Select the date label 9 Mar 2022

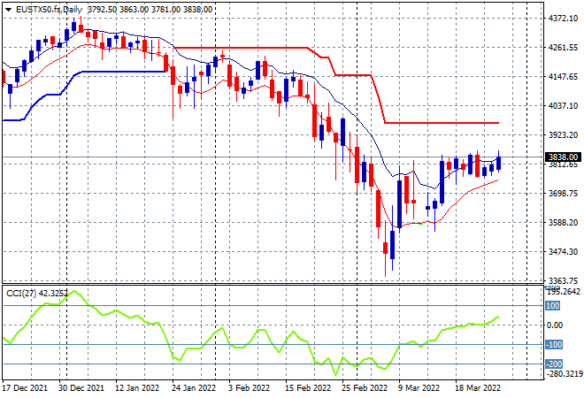click(x=419, y=388)
